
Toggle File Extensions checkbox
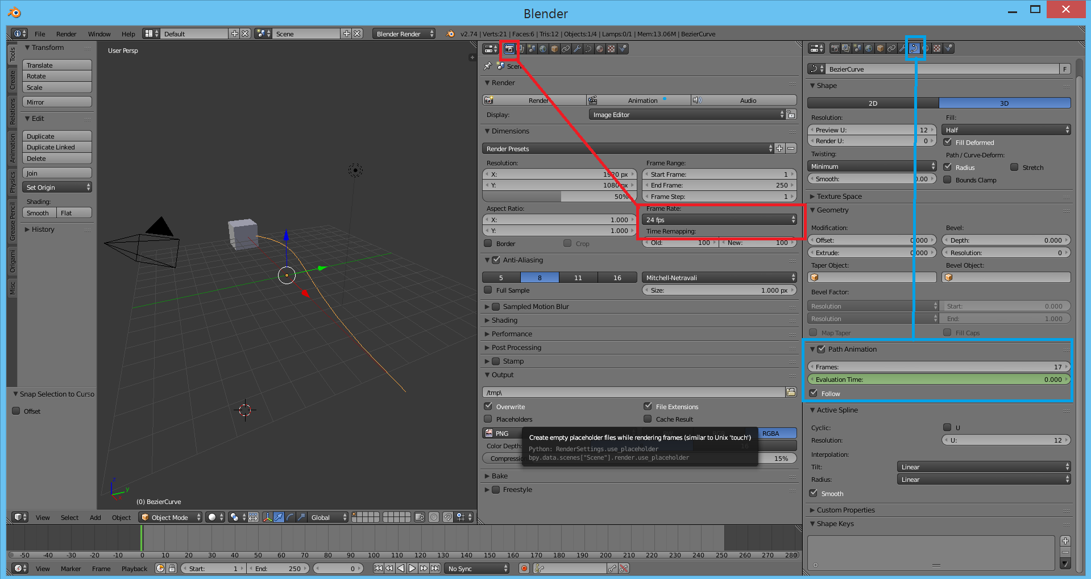point(648,406)
